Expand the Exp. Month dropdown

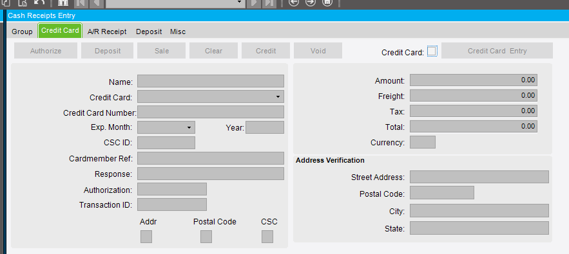click(189, 127)
